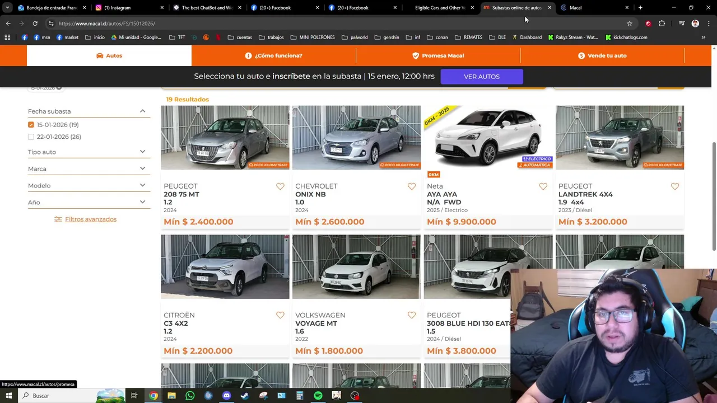Open the MINI POLERONES bookmarks folder
The image size is (717, 403).
click(313, 38)
